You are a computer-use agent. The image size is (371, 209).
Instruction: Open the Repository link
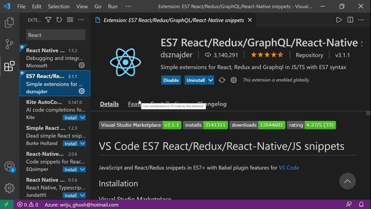309,55
